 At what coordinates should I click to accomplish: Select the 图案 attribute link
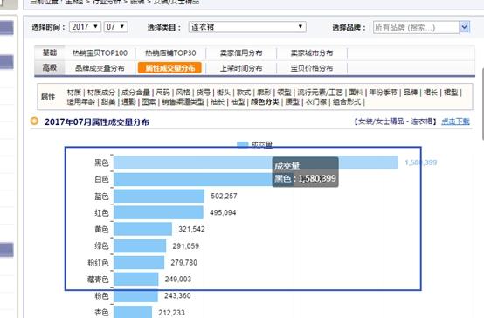pos(149,101)
